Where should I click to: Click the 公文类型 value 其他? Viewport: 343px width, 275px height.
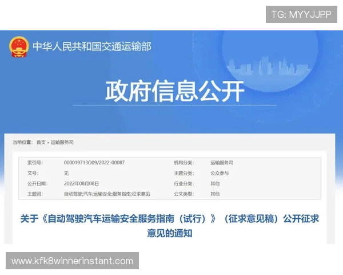215,194
